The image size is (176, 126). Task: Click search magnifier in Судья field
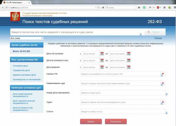click(163, 102)
